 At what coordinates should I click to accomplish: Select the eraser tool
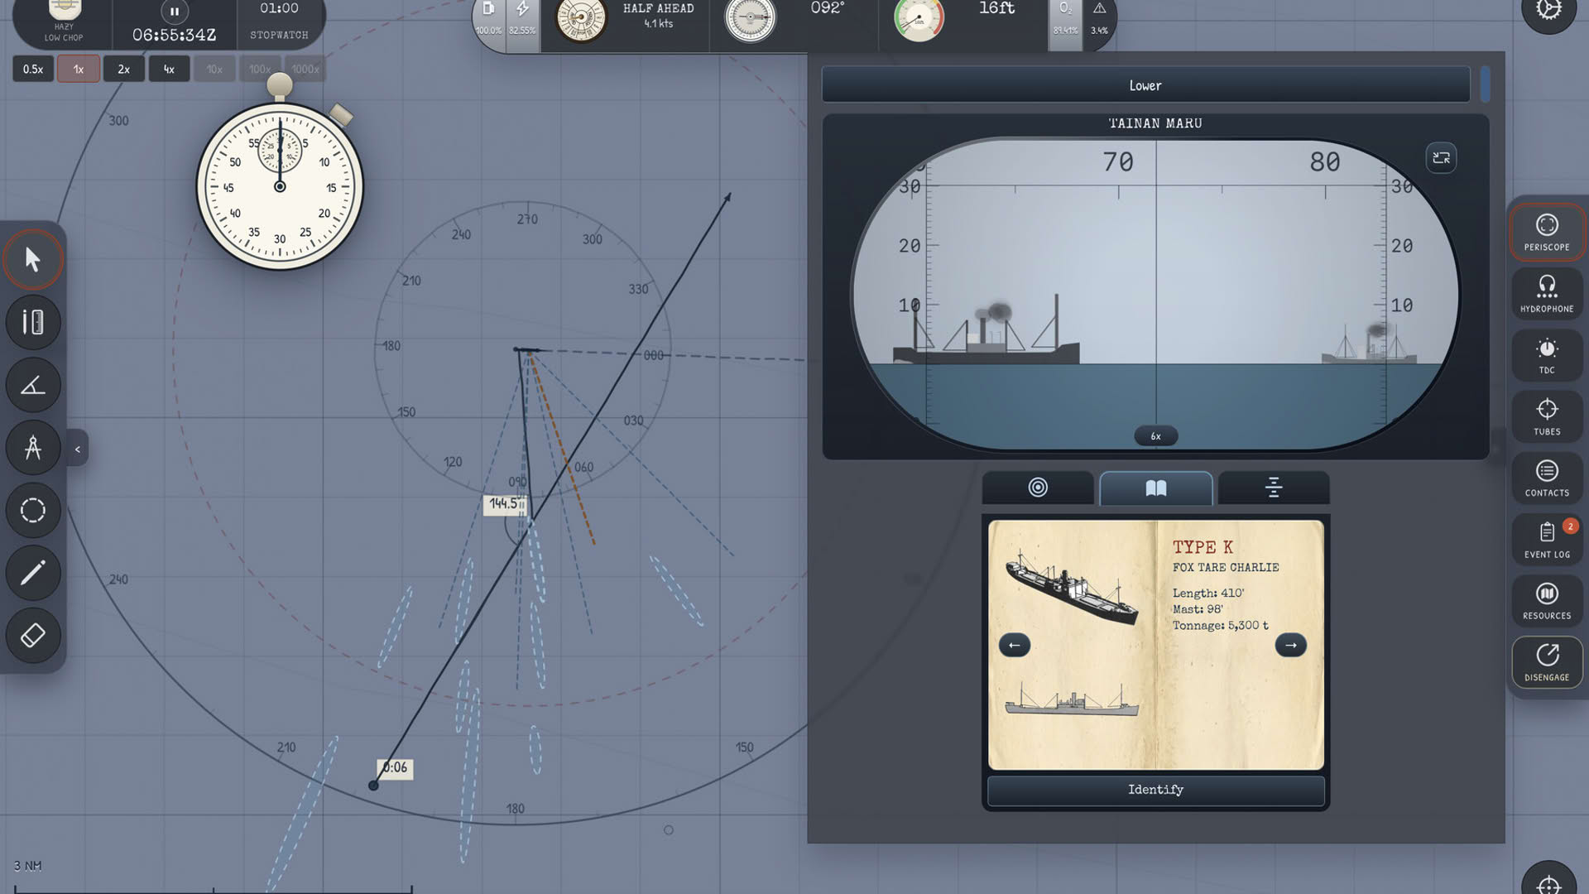coord(33,636)
